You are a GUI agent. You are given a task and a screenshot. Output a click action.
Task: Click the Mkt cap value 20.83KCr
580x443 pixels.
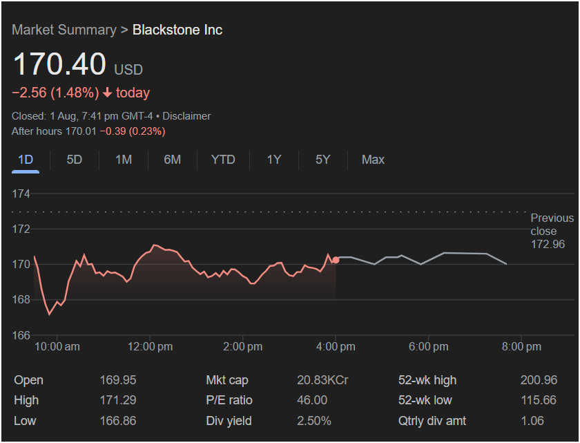click(322, 380)
